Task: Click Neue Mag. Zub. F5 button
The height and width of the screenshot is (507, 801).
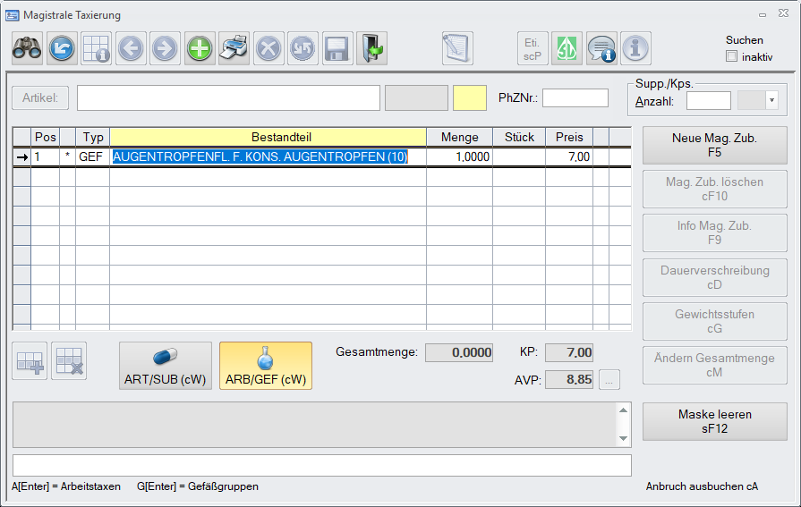Action: click(x=714, y=145)
